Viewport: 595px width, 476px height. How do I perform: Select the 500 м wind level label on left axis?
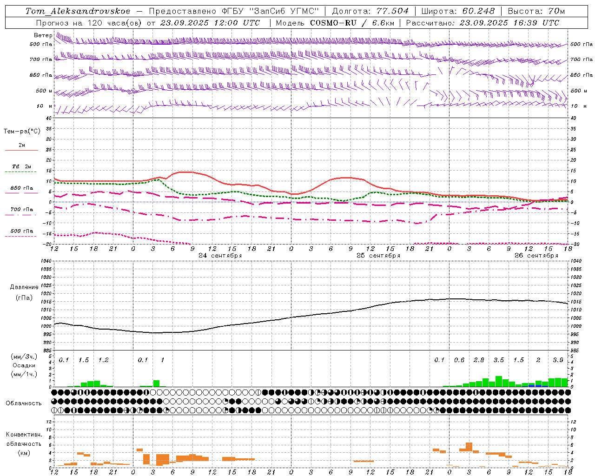[x=44, y=91]
